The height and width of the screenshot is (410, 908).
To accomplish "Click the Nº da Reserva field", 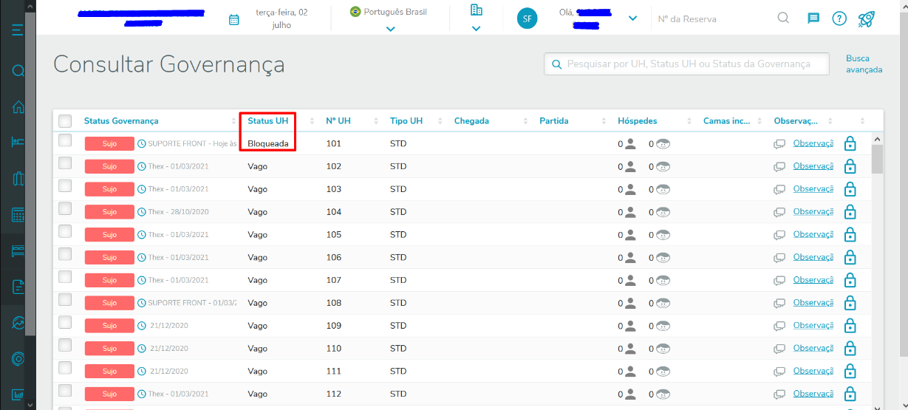I will [687, 19].
